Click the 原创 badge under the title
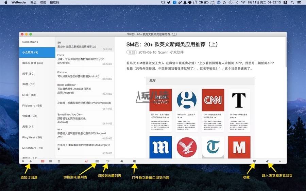 [x=132, y=52]
